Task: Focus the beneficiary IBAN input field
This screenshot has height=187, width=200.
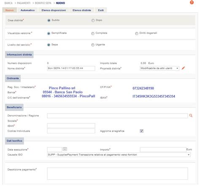Action: (71, 126)
